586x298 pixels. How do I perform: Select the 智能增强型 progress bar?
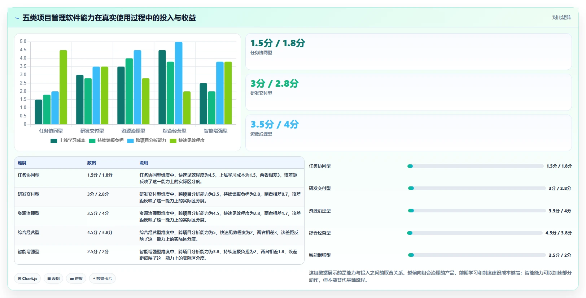click(477, 255)
